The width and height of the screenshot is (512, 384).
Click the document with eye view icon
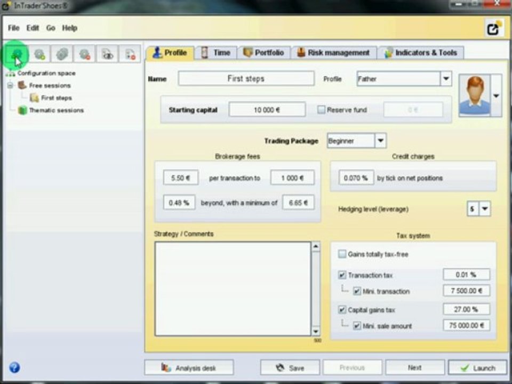(107, 54)
